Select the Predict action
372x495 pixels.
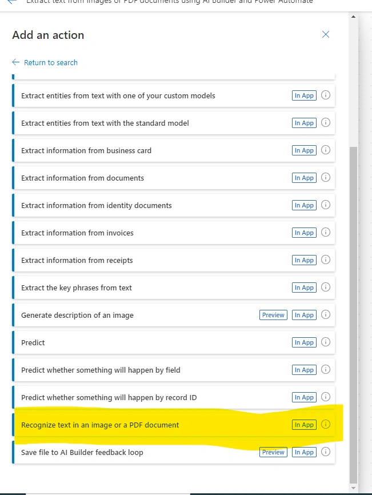pyautogui.click(x=174, y=342)
